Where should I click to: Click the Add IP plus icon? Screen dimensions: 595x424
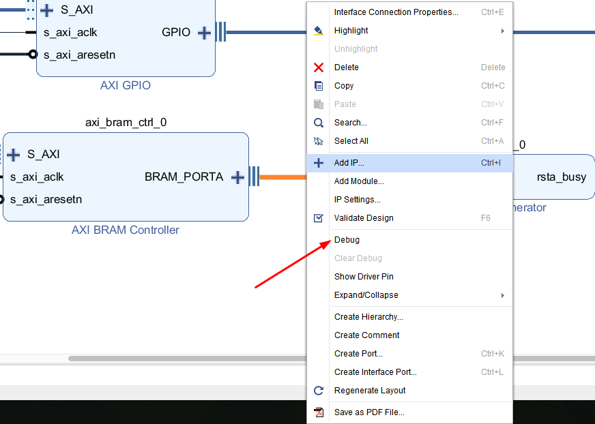[318, 162]
